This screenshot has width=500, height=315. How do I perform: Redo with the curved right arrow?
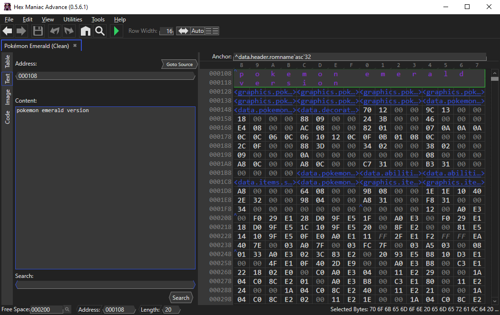tap(69, 31)
